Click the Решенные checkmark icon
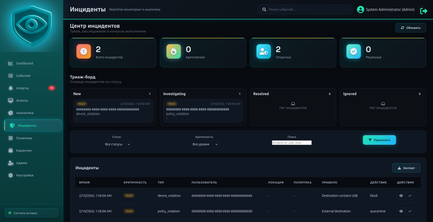433x222 pixels. point(354,51)
